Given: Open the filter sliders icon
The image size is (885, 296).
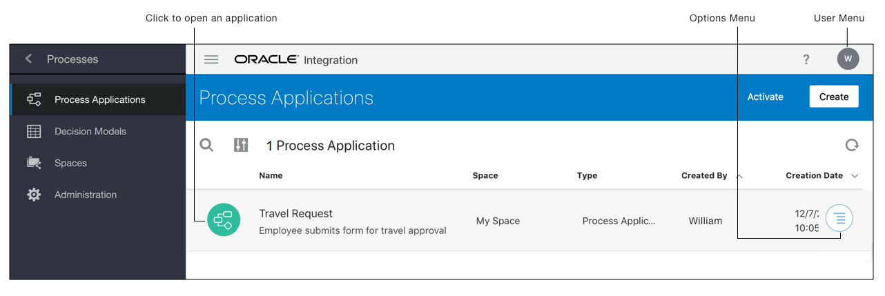Looking at the screenshot, I should tap(240, 145).
